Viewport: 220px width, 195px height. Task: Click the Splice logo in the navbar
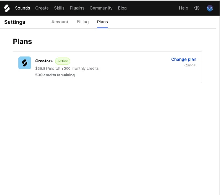click(7, 8)
